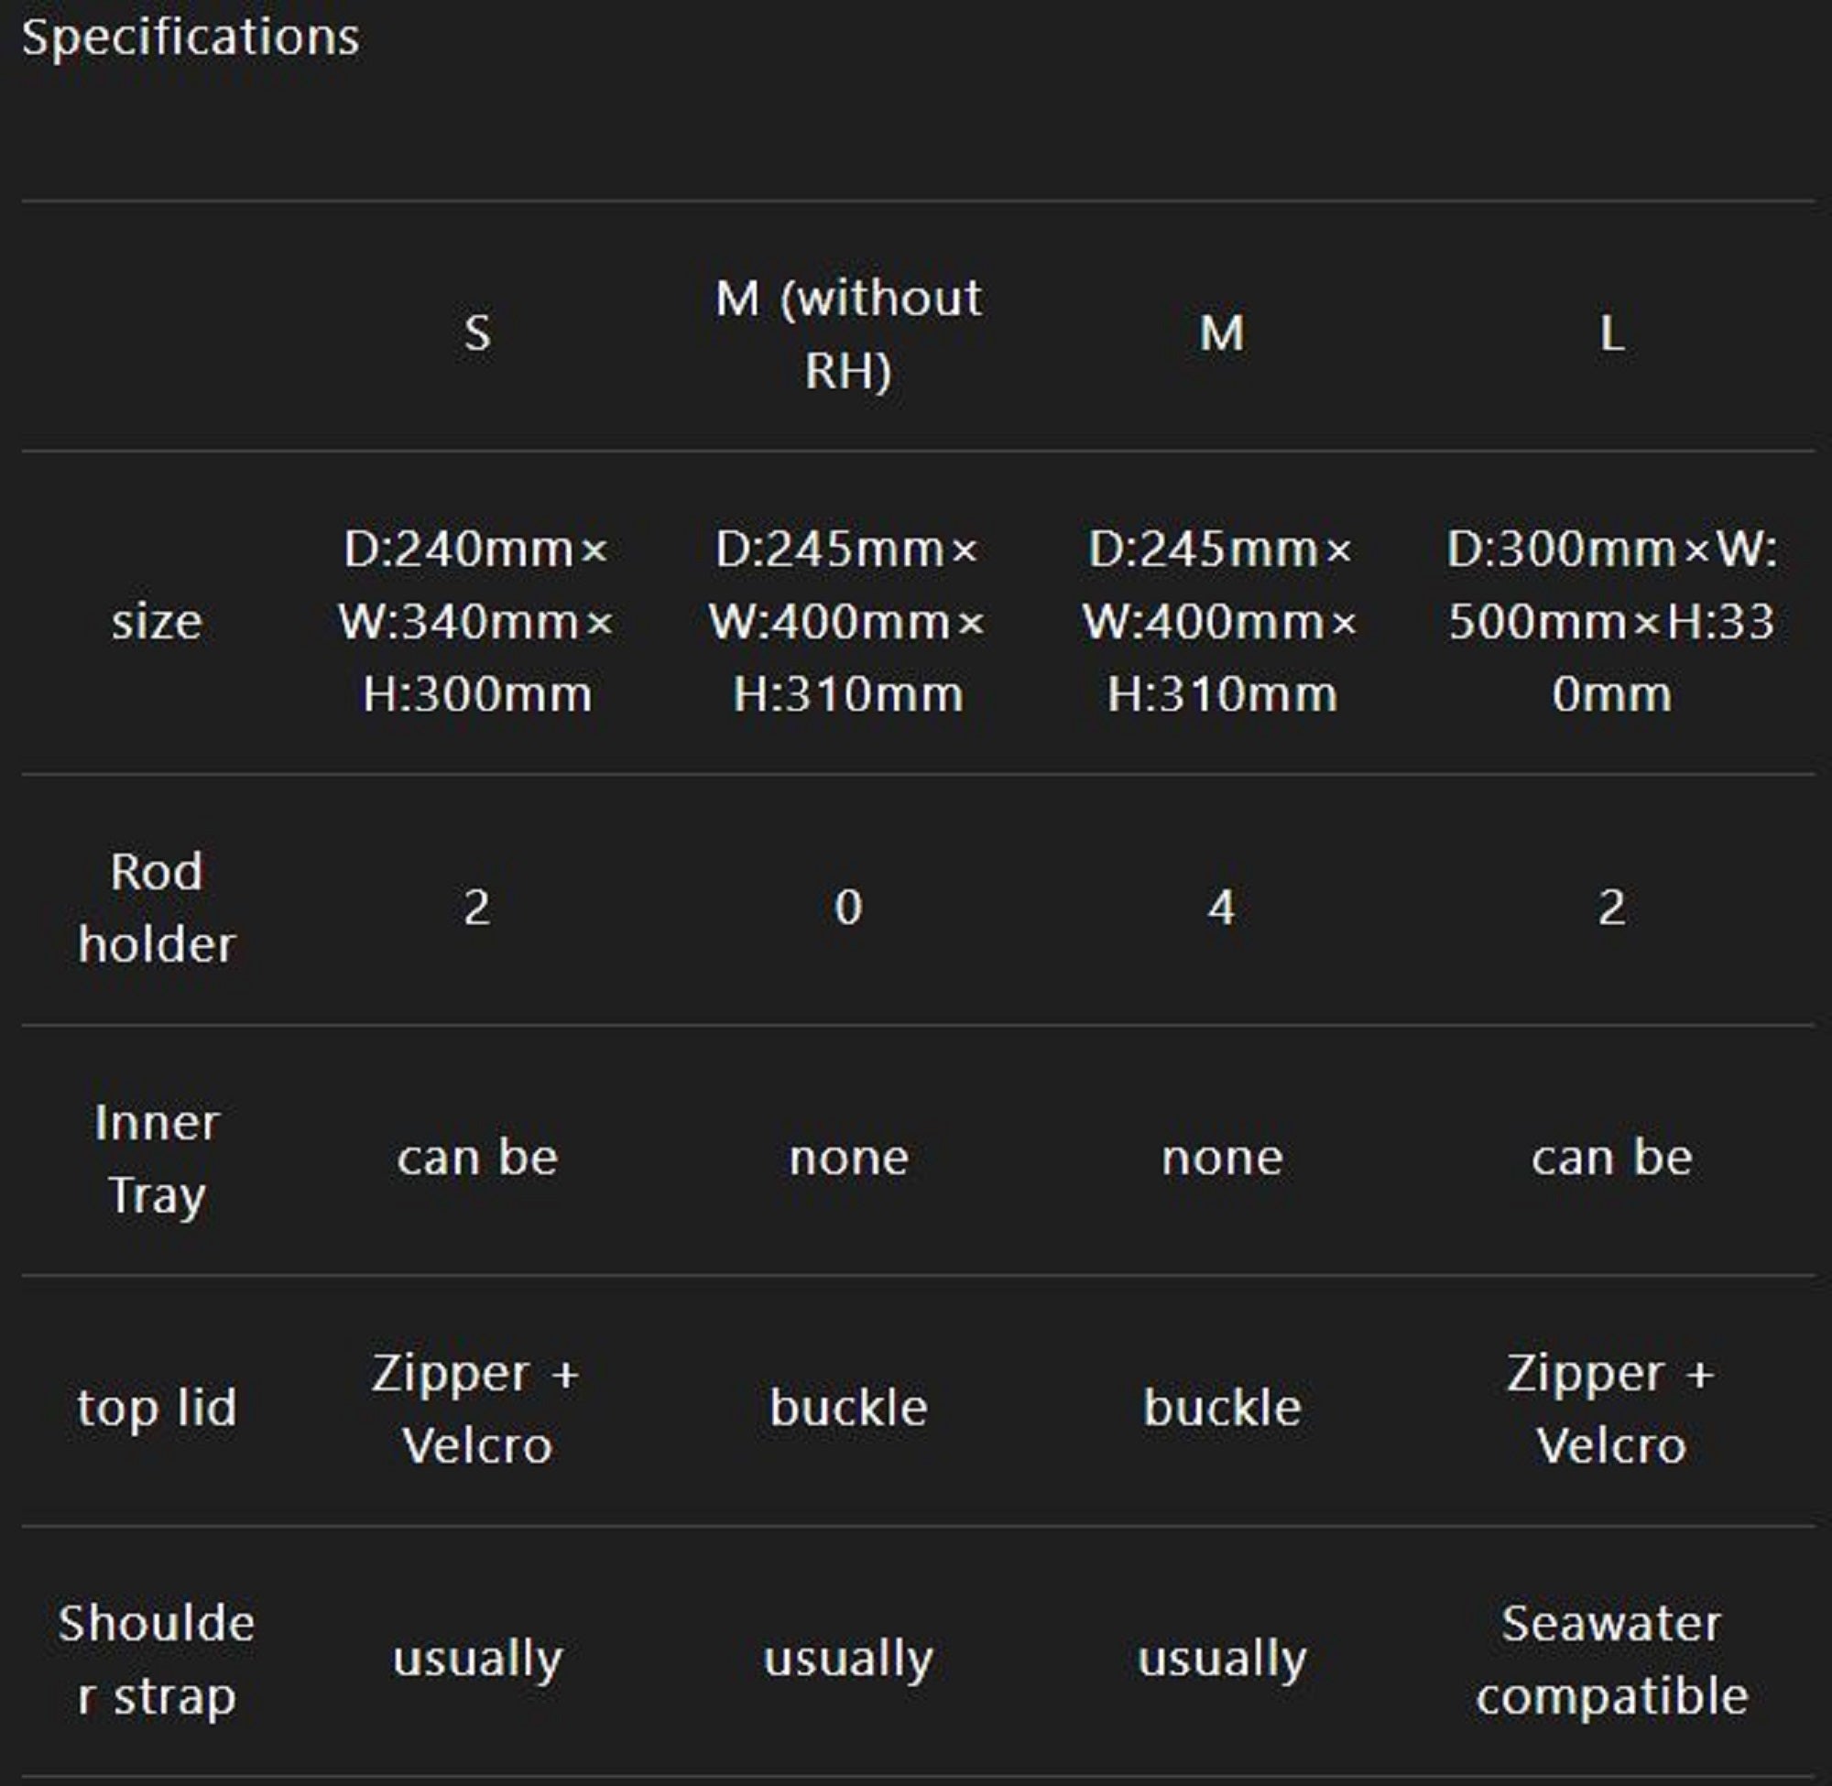1832x1786 pixels.
Task: Select the rod holder value 0
Action: tap(848, 907)
